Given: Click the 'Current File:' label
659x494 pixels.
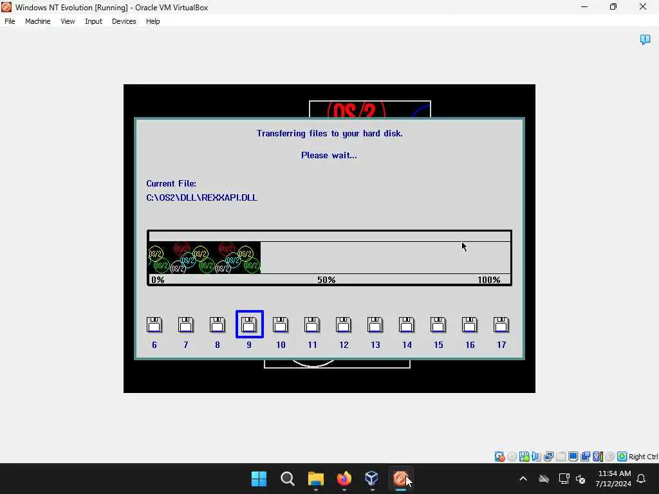Looking at the screenshot, I should 171,183.
